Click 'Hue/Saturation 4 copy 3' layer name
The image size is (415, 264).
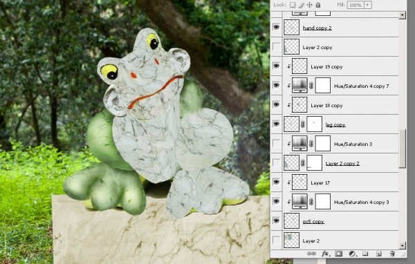(x=362, y=202)
